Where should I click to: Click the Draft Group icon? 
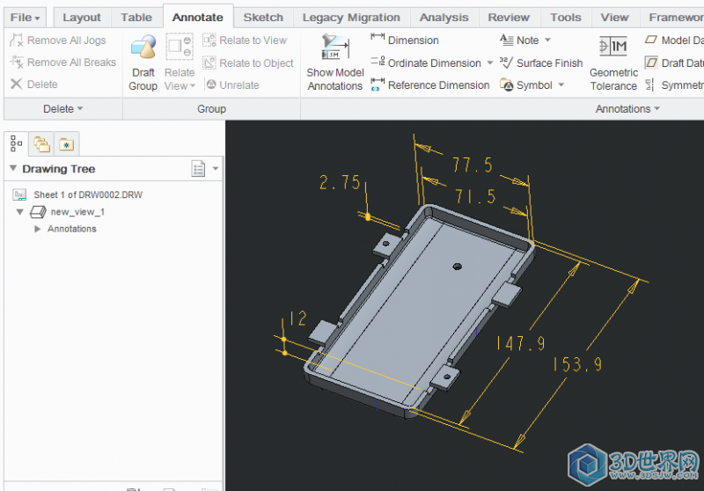(143, 51)
